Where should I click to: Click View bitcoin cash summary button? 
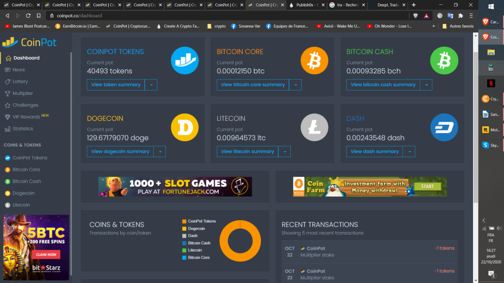pos(383,85)
